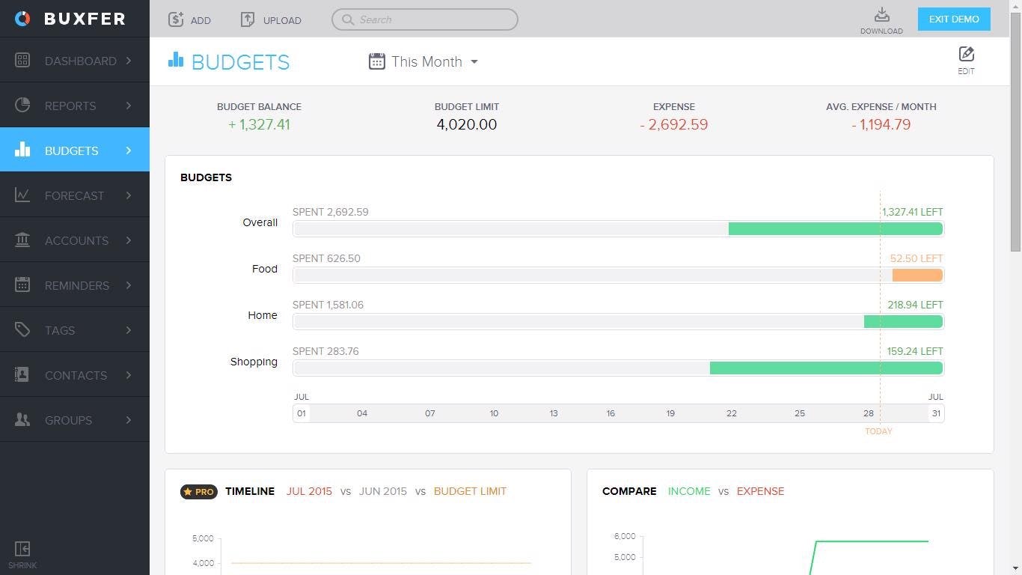Click the DOWNLOAD icon
This screenshot has width=1022, height=575.
pos(881,16)
